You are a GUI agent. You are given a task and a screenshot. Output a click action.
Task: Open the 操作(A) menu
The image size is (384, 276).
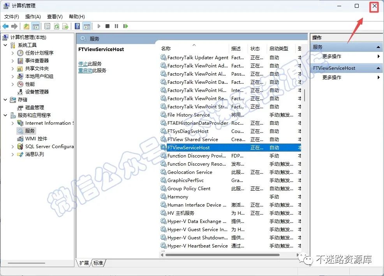[x=33, y=17]
